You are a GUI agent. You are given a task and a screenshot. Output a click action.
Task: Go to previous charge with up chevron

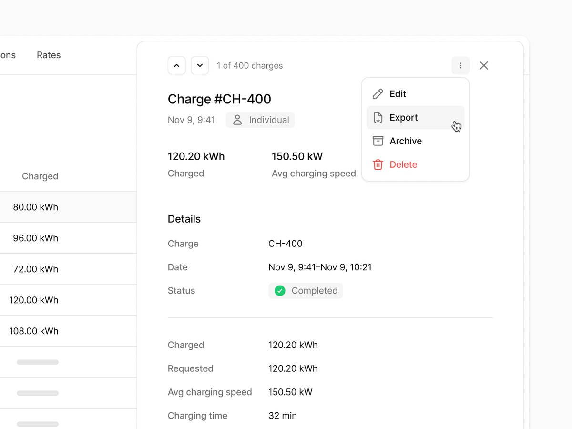click(176, 65)
